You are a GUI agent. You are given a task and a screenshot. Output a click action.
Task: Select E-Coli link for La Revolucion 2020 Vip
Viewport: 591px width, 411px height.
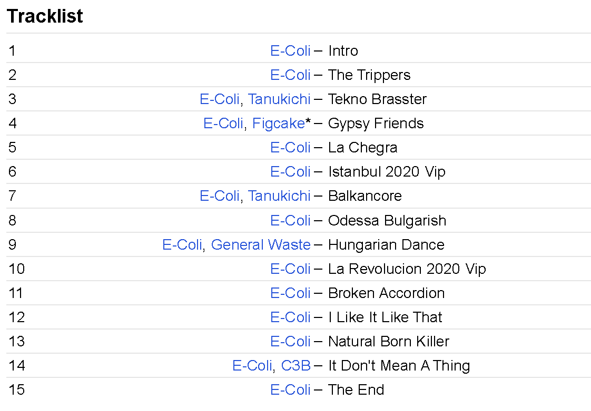[290, 269]
